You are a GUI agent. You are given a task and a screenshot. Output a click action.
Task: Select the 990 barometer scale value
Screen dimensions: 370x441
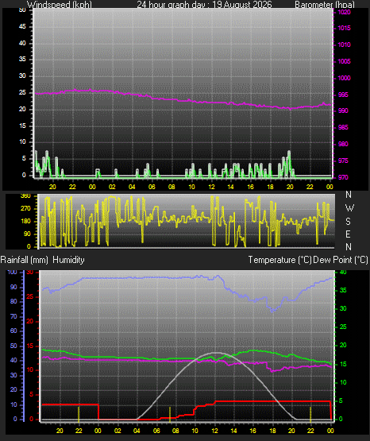pyautogui.click(x=343, y=110)
